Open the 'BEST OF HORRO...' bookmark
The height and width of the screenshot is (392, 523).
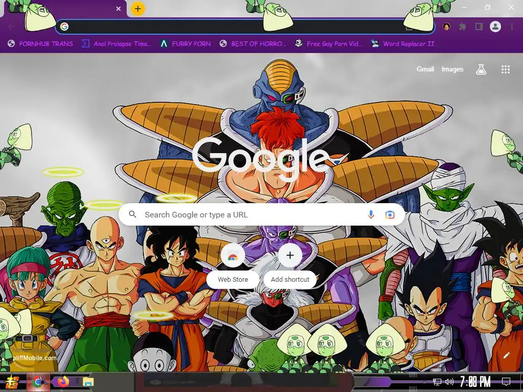point(253,44)
